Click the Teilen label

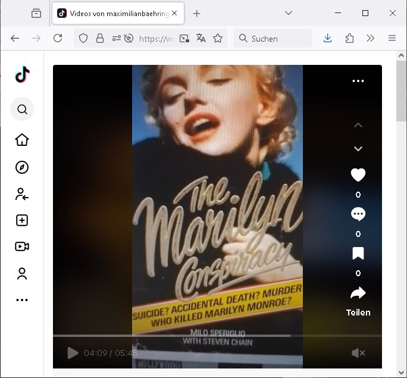(358, 313)
